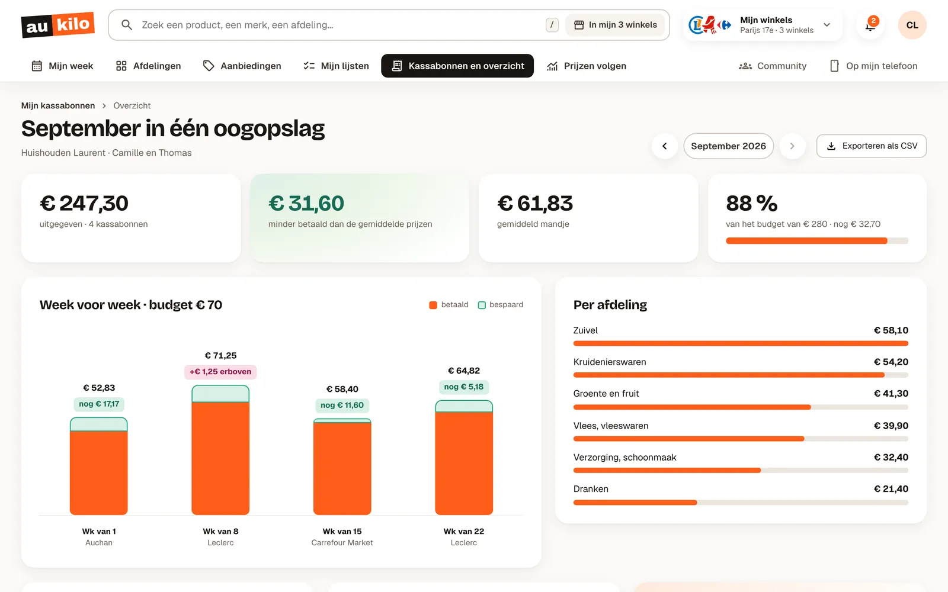The height and width of the screenshot is (592, 948).
Task: Open the Community link
Action: point(773,66)
